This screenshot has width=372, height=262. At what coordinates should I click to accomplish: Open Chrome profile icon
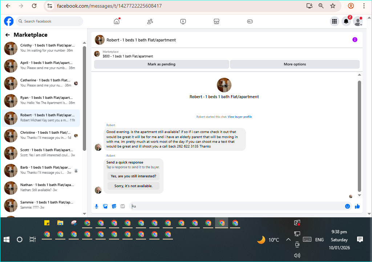coord(351,6)
